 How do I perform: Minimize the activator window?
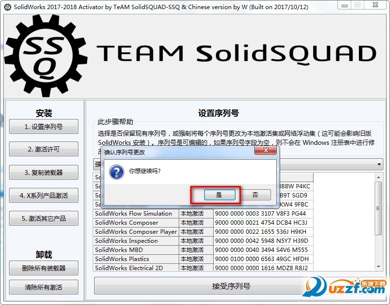(x=345, y=5)
